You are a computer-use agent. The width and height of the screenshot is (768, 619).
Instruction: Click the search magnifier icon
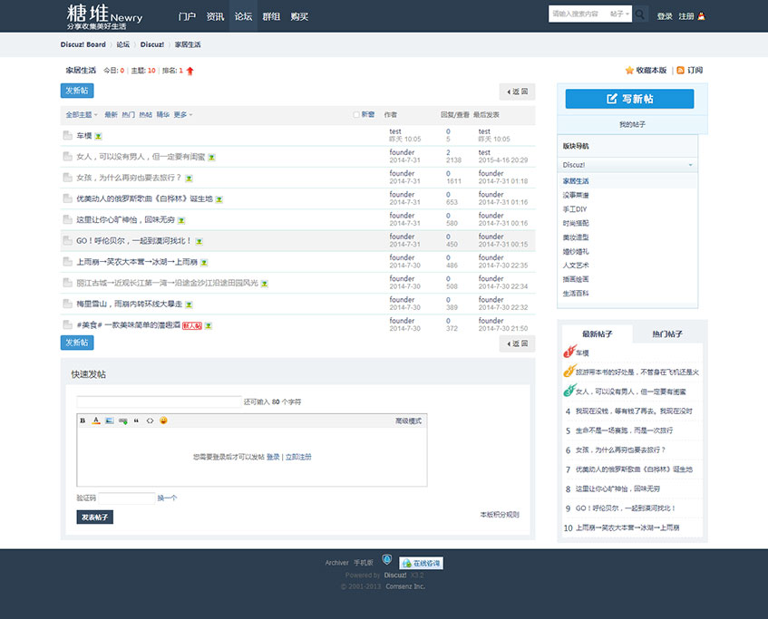point(640,15)
